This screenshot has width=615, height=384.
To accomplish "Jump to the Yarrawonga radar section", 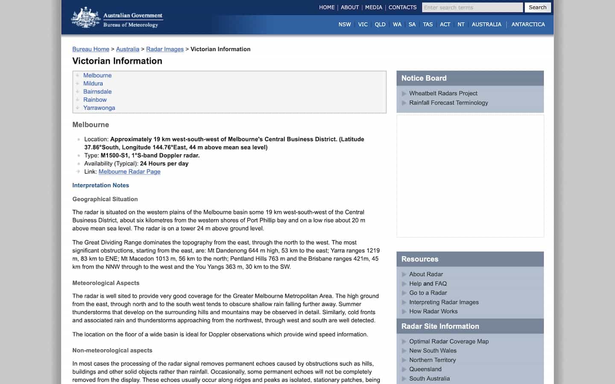I will click(x=99, y=108).
